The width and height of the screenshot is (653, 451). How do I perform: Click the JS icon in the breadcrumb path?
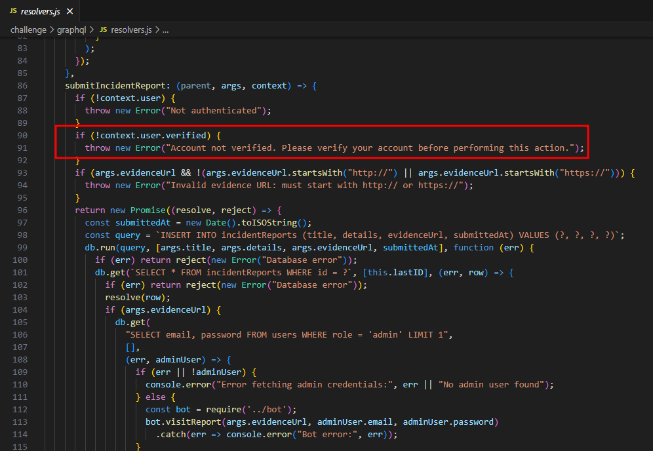click(x=104, y=30)
